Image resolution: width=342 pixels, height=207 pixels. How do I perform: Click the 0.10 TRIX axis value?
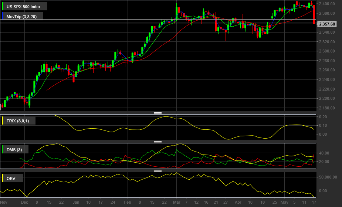pos(323,125)
